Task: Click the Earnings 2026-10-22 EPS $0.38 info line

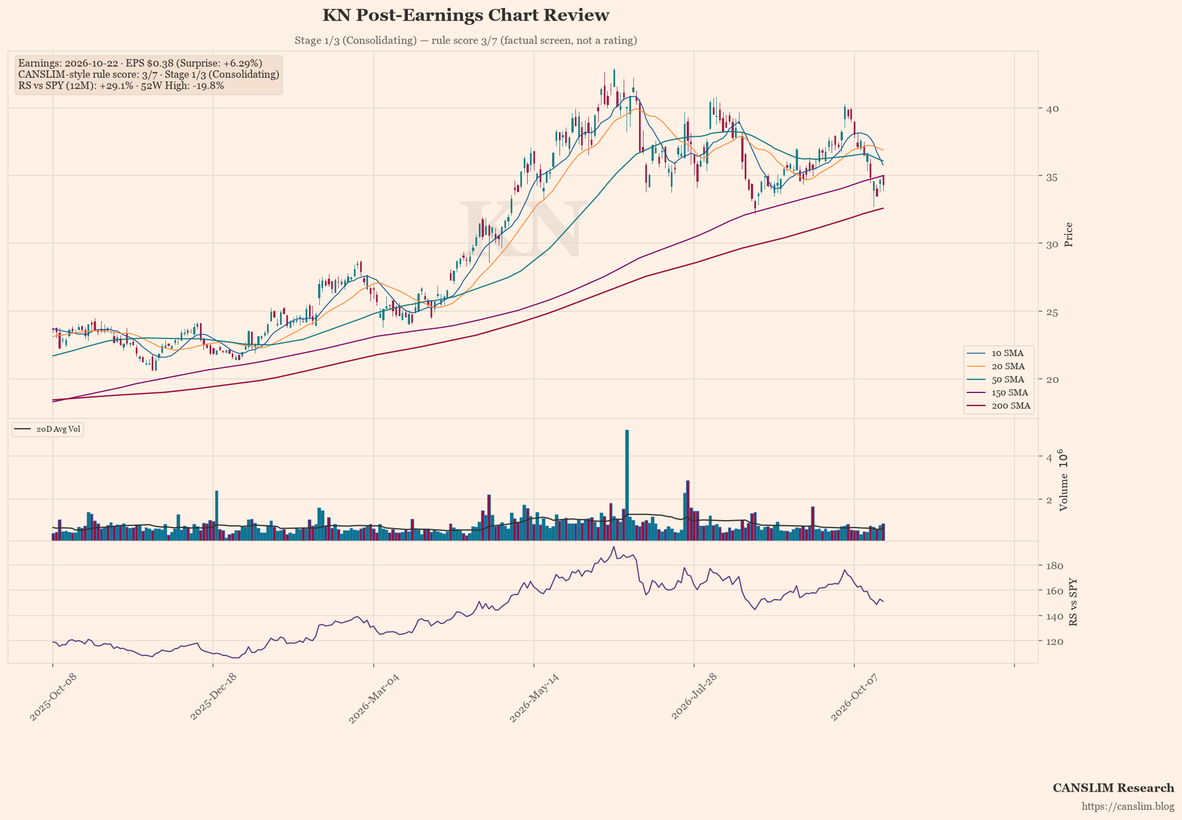Action: (x=140, y=63)
